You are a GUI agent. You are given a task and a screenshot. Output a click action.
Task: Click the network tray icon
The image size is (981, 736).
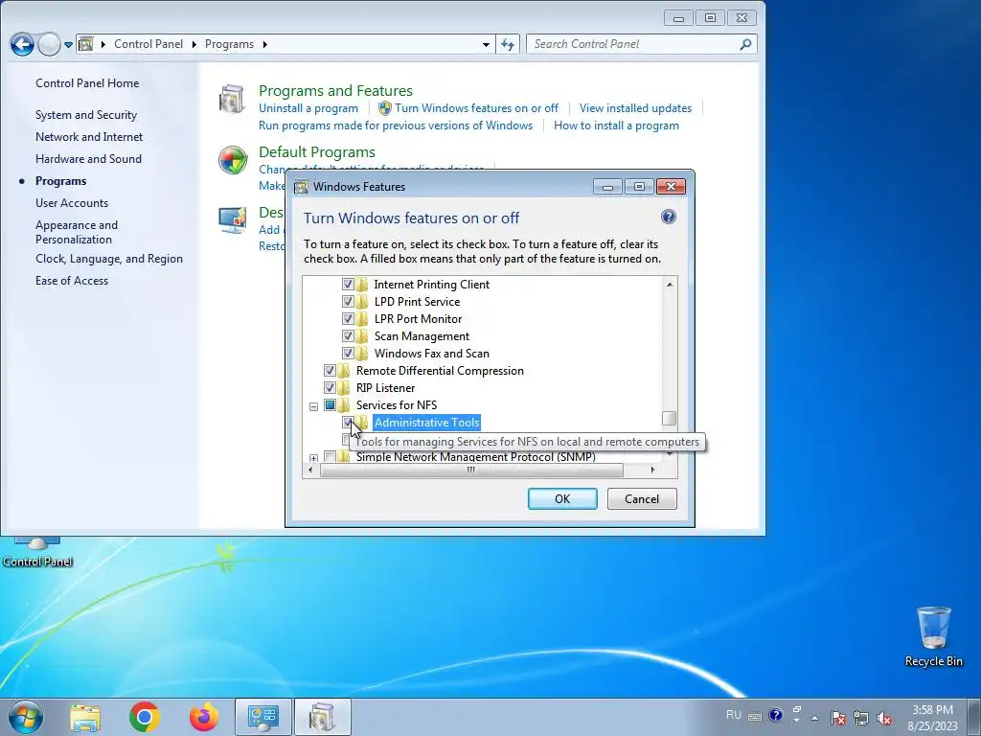point(861,718)
